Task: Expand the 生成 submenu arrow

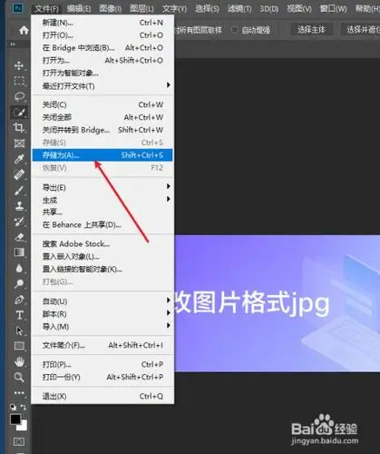Action: point(169,199)
